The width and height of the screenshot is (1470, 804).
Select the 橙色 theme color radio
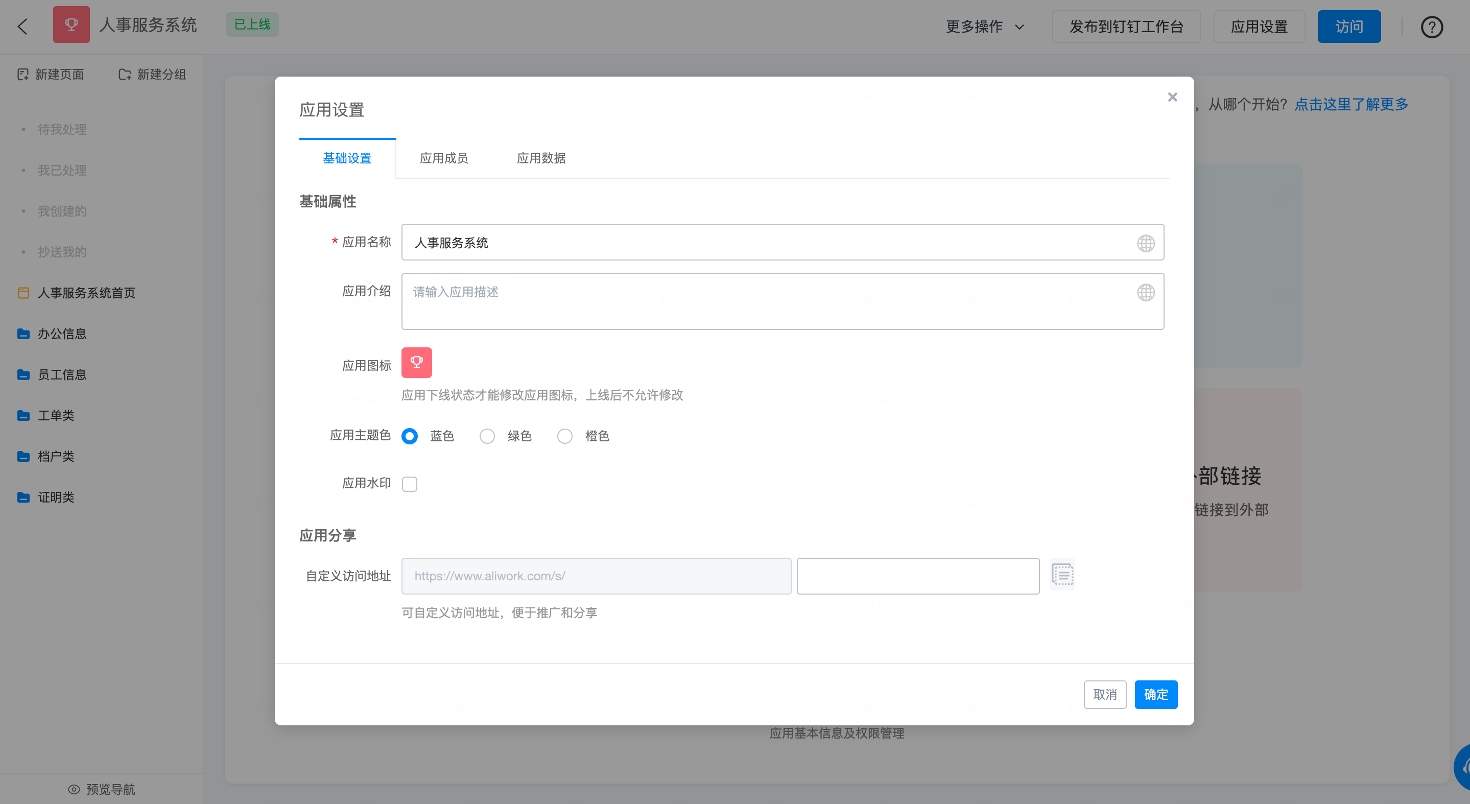pyautogui.click(x=564, y=436)
